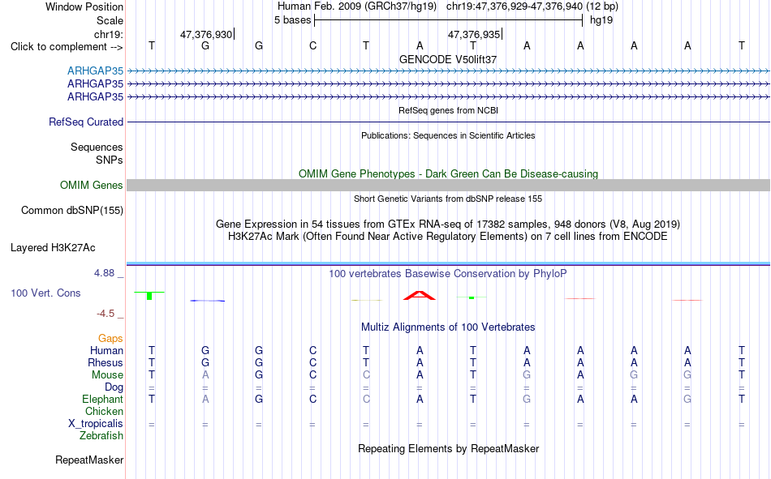Open '100 vertebrates Basewise Conservation by PhyloP' title
This screenshot has height=479, width=771.
point(448,274)
